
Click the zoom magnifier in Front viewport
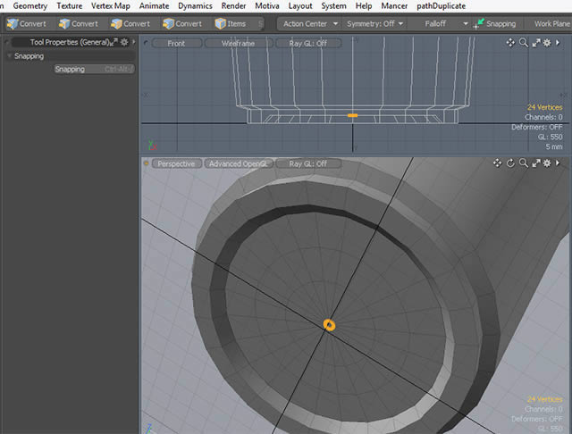coord(524,43)
